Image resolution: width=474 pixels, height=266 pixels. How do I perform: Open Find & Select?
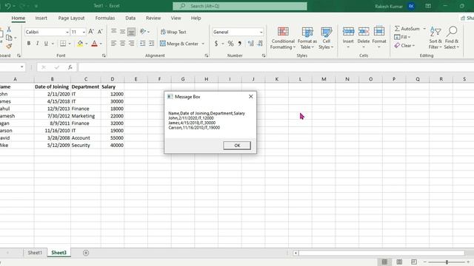[452, 38]
